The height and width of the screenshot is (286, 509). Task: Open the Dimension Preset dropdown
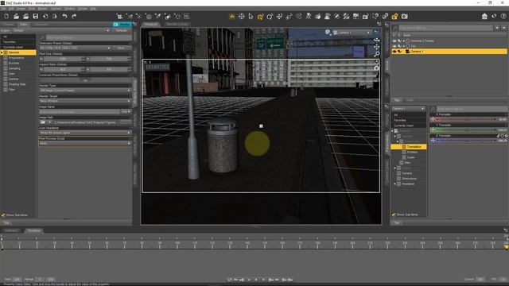(75, 48)
